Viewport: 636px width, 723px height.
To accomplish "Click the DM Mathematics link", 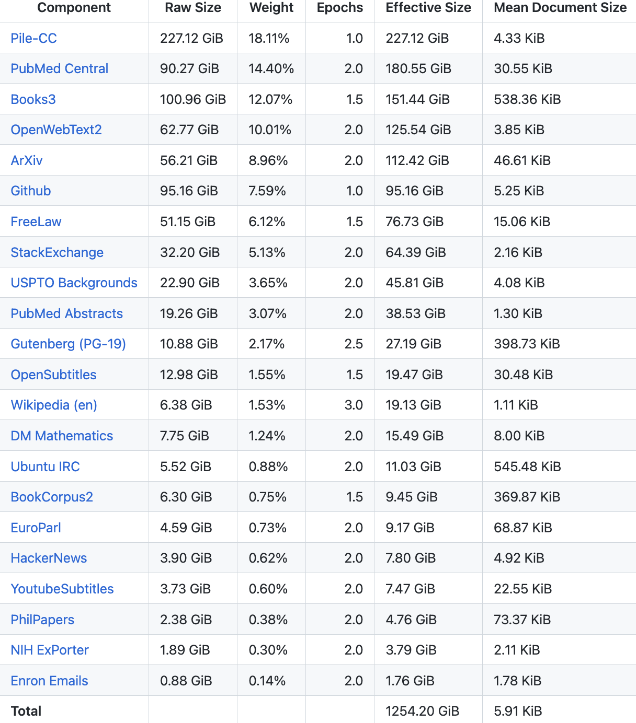I will [x=62, y=436].
